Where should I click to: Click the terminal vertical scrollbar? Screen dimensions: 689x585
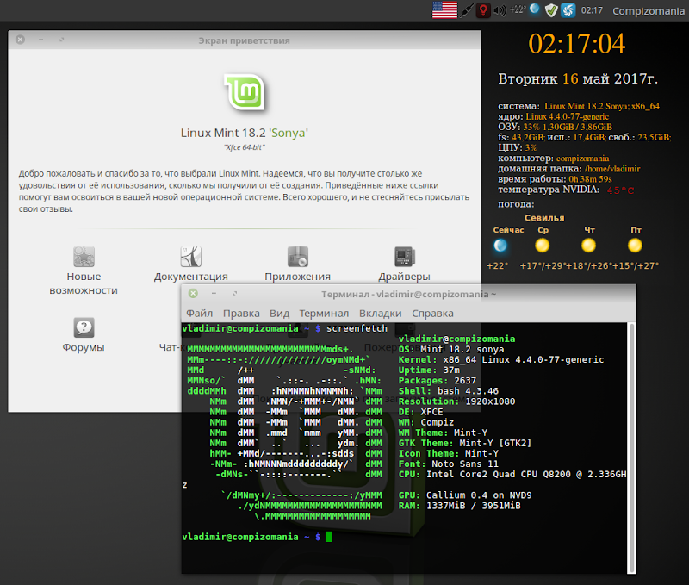coord(631,447)
